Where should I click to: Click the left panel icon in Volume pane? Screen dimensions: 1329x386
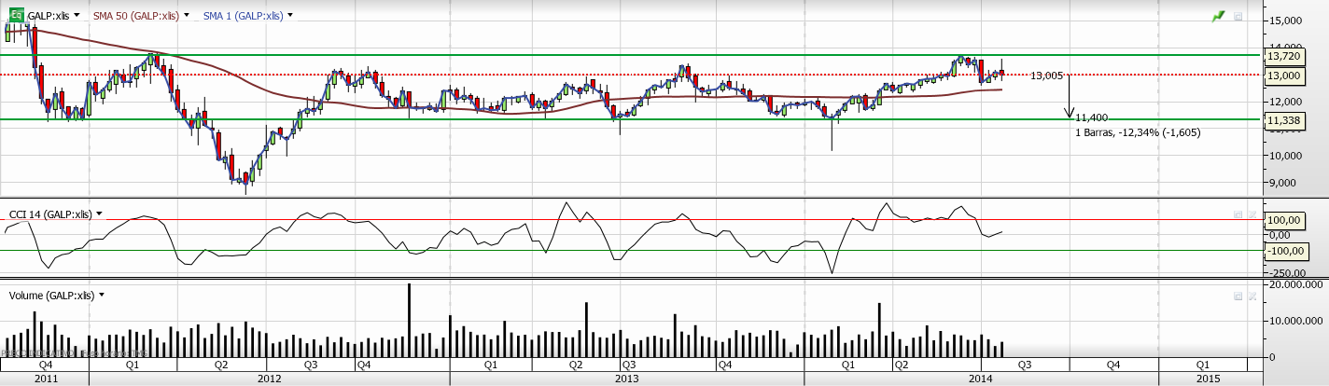pos(1238,296)
